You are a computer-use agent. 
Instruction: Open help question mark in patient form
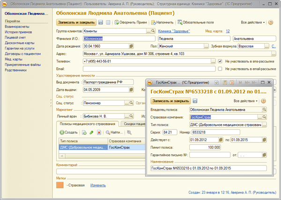pyautogui.click(x=271, y=22)
